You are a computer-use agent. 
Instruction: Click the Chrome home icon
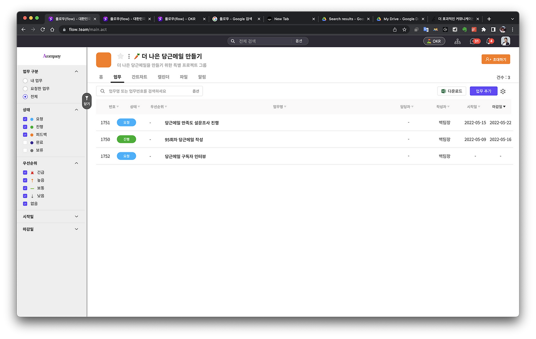coord(52,30)
